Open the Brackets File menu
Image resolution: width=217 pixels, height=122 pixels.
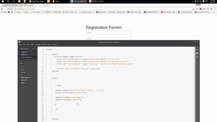tap(20, 44)
